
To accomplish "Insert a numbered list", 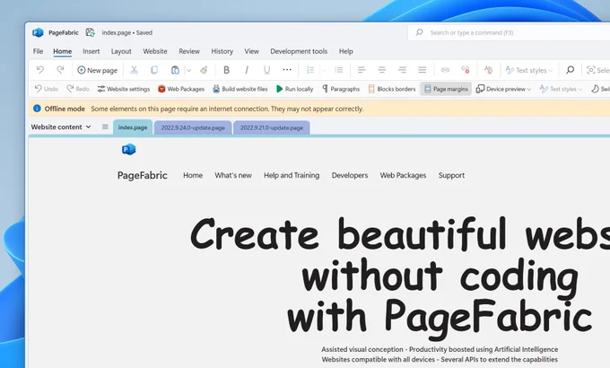I will point(310,70).
